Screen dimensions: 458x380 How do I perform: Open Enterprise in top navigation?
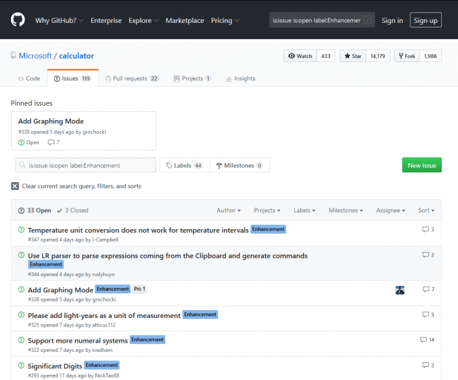[x=106, y=20]
